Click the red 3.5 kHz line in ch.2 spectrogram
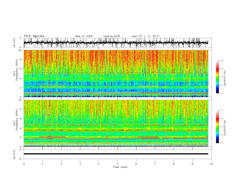This screenshot has width=238, height=184. (116, 130)
